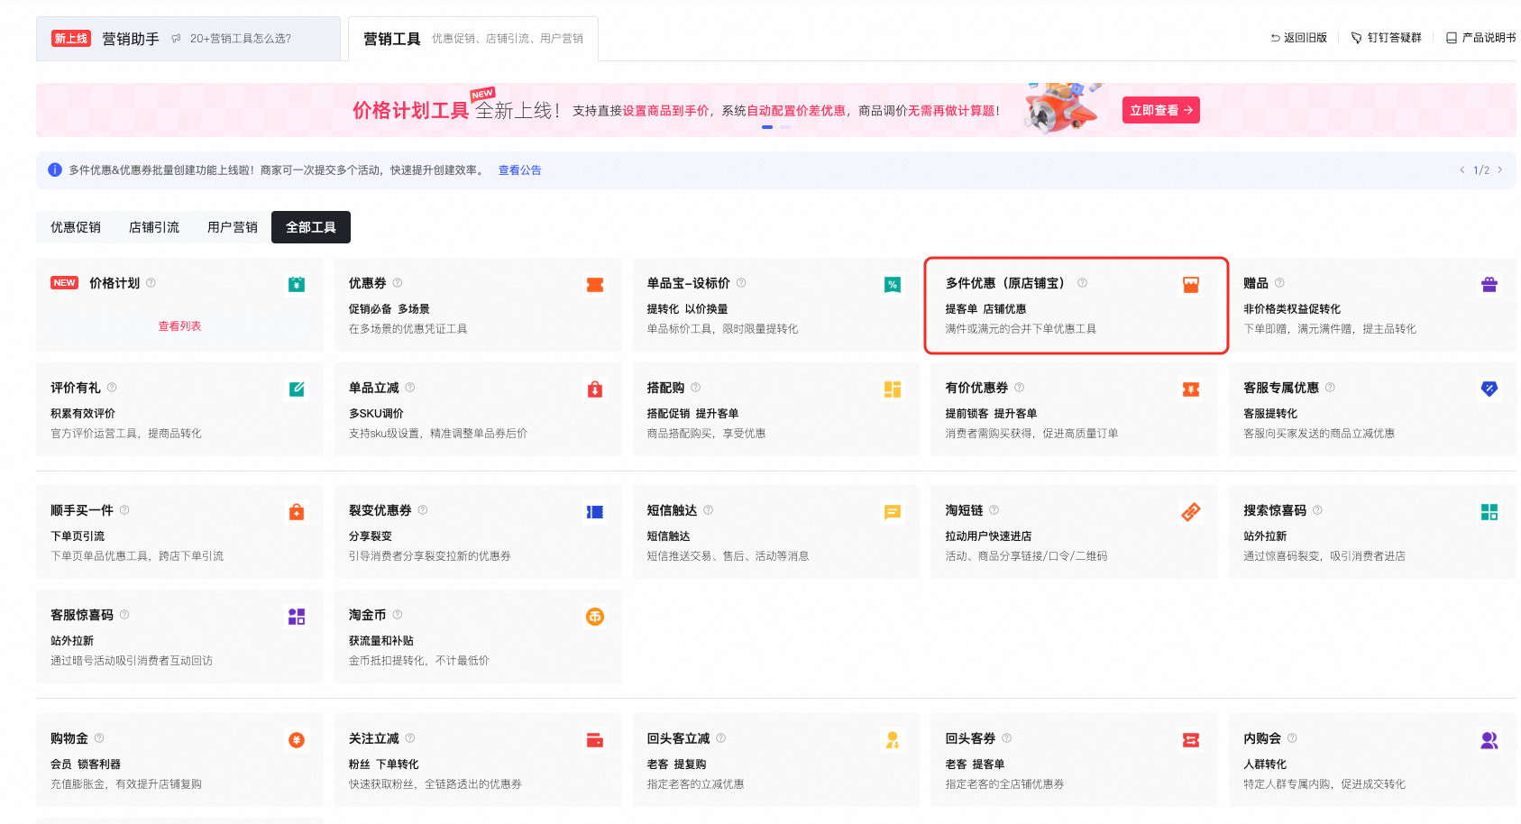Image resolution: width=1521 pixels, height=824 pixels.
Task: Click the 短信触达 message icon
Action: point(893,512)
